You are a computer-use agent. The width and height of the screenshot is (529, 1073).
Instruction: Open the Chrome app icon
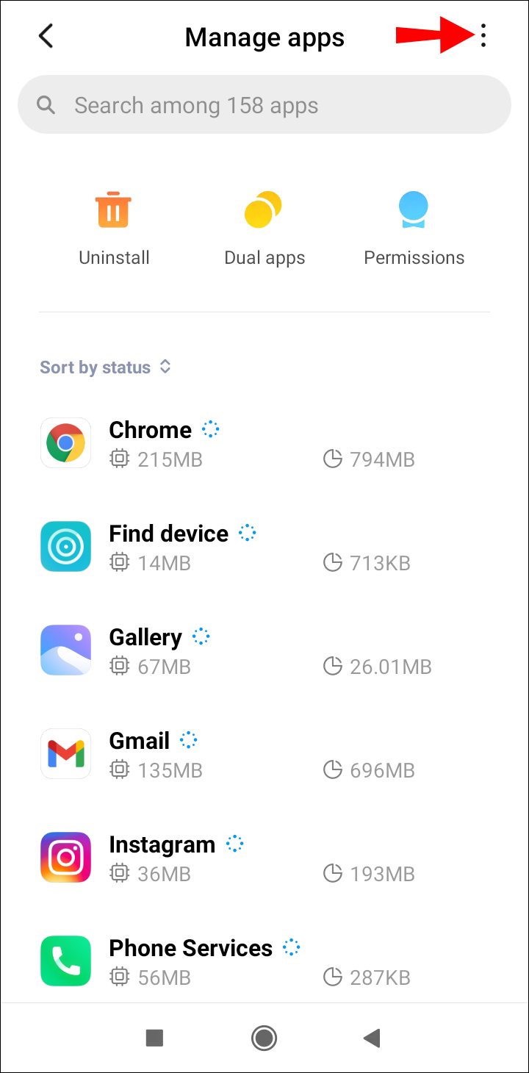[x=65, y=443]
